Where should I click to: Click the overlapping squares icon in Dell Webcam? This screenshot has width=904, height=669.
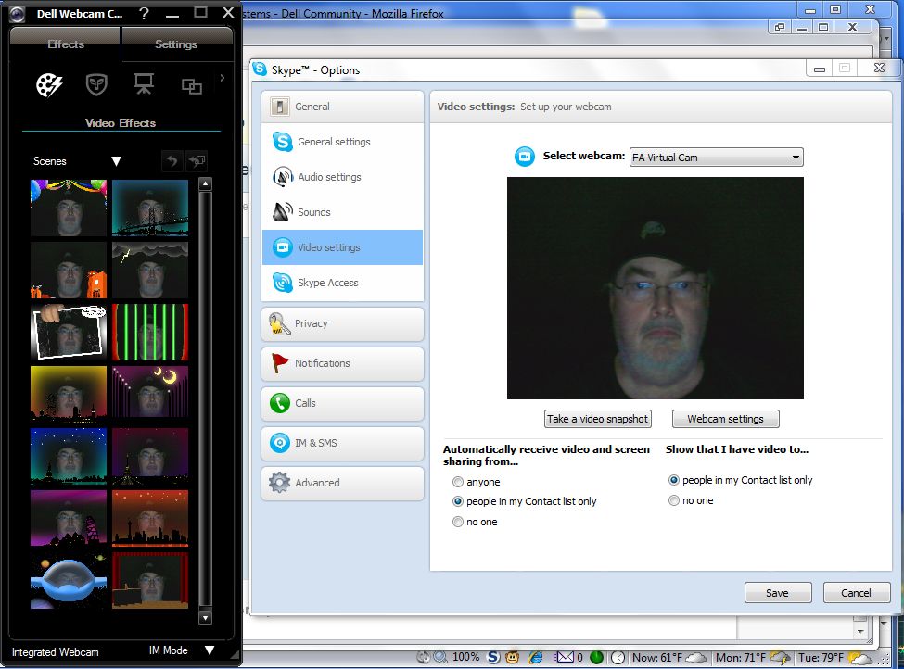191,86
